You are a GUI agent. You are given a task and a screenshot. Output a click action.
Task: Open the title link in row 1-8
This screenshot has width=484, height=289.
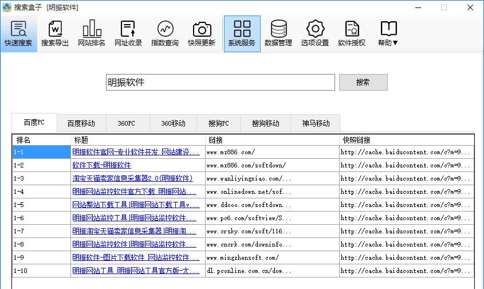(134, 244)
